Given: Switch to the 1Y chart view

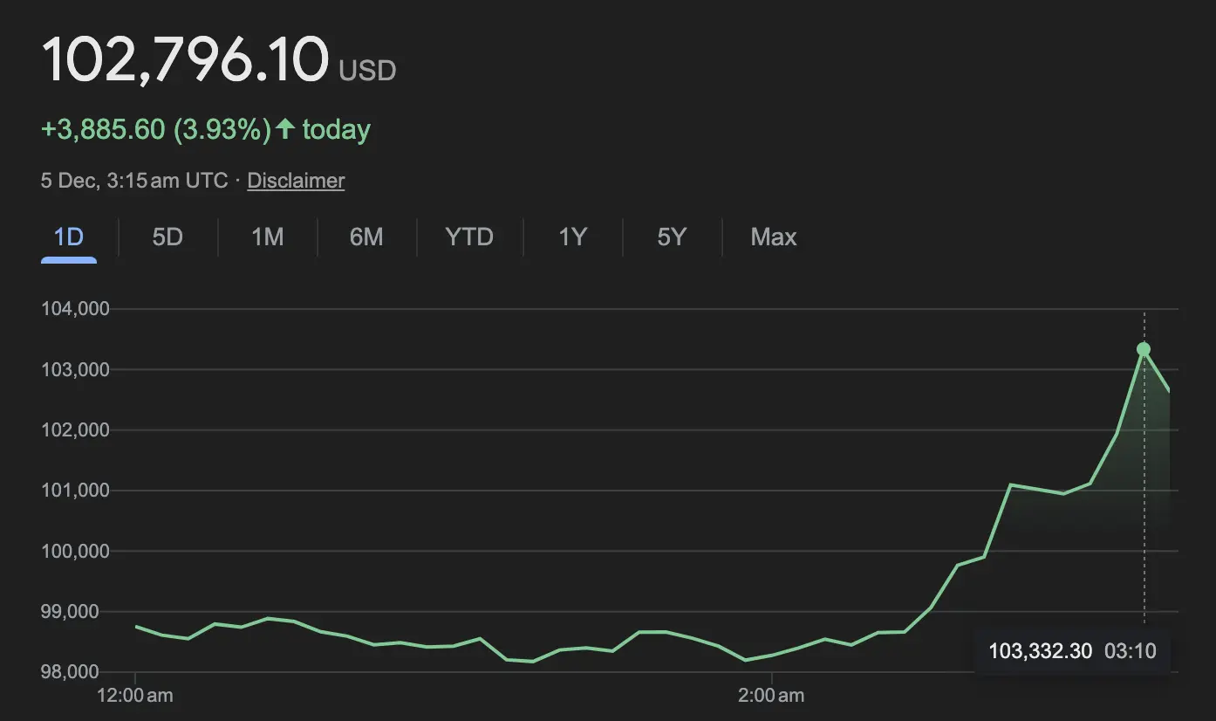Looking at the screenshot, I should 572,237.
